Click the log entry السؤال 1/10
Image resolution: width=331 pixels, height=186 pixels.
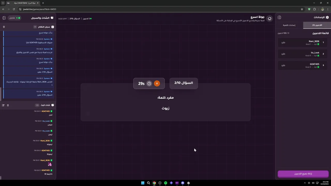pos(28,70)
